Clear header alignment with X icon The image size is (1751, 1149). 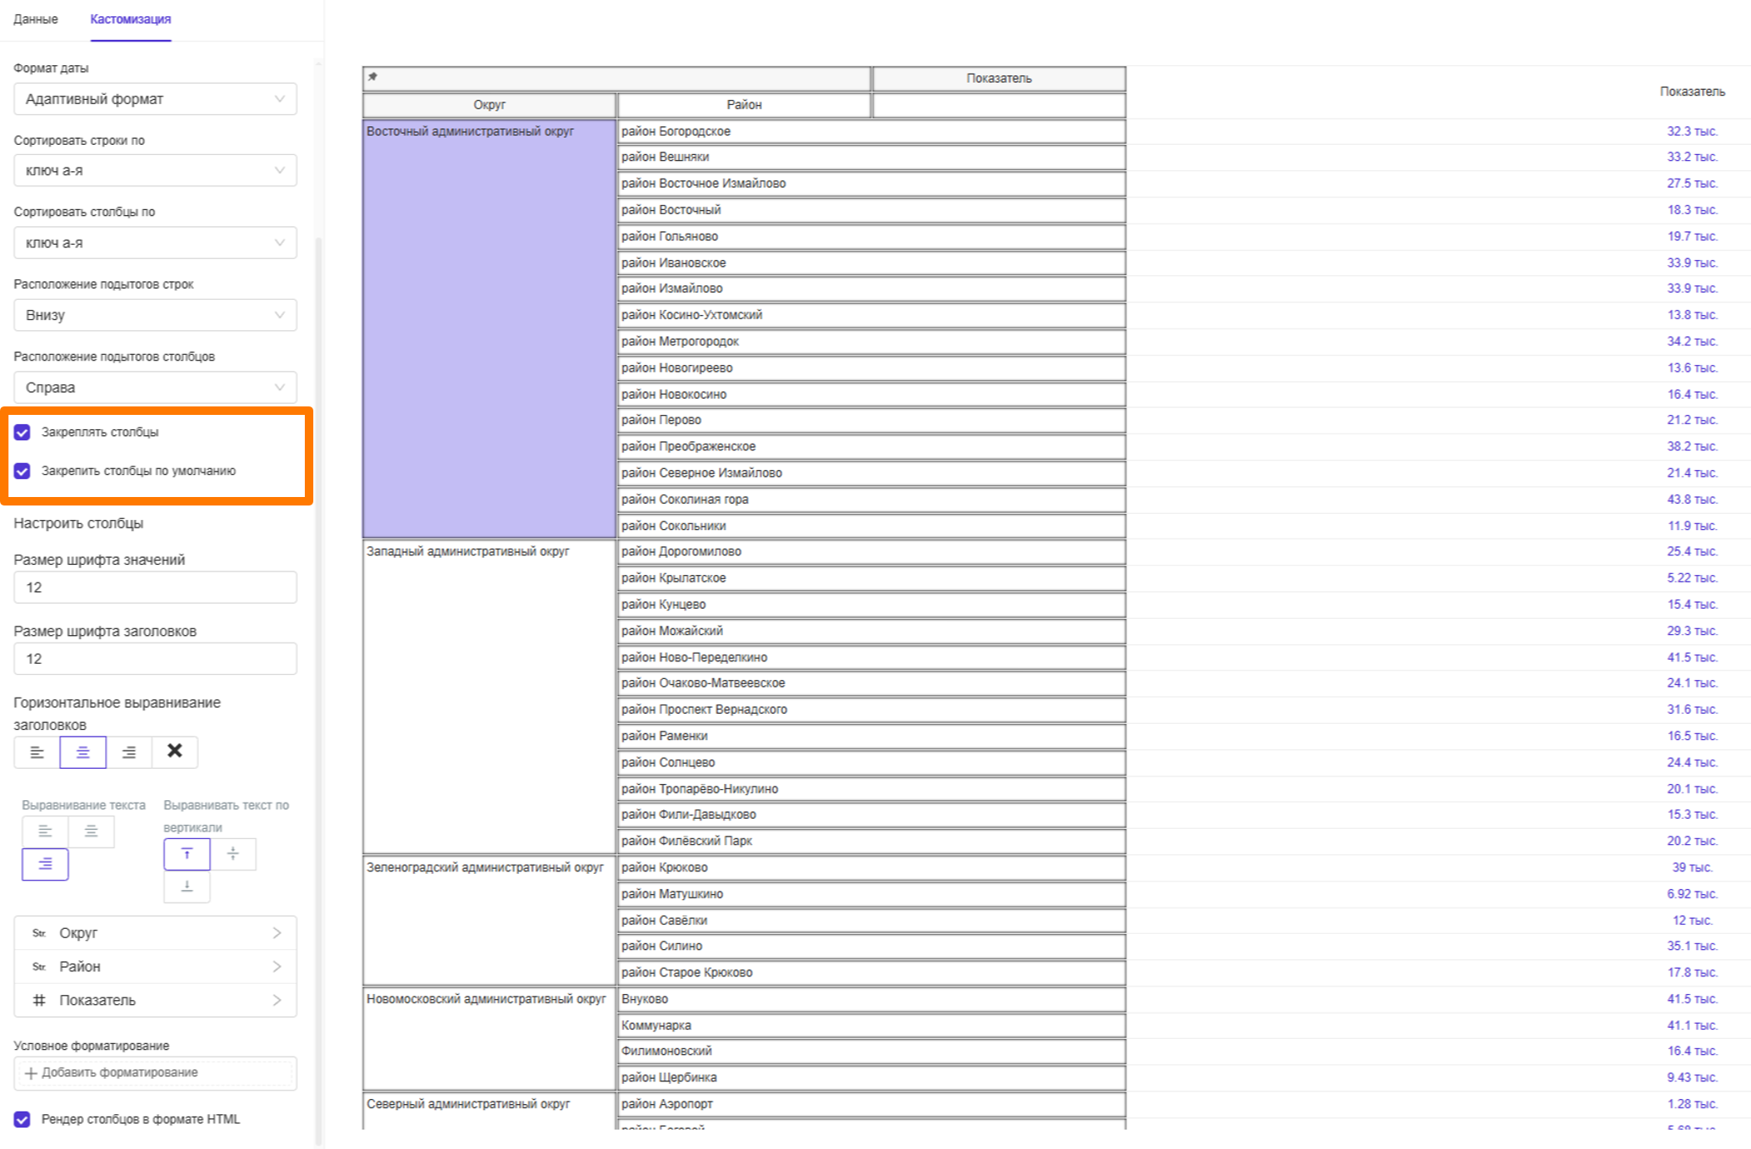pyautogui.click(x=174, y=752)
